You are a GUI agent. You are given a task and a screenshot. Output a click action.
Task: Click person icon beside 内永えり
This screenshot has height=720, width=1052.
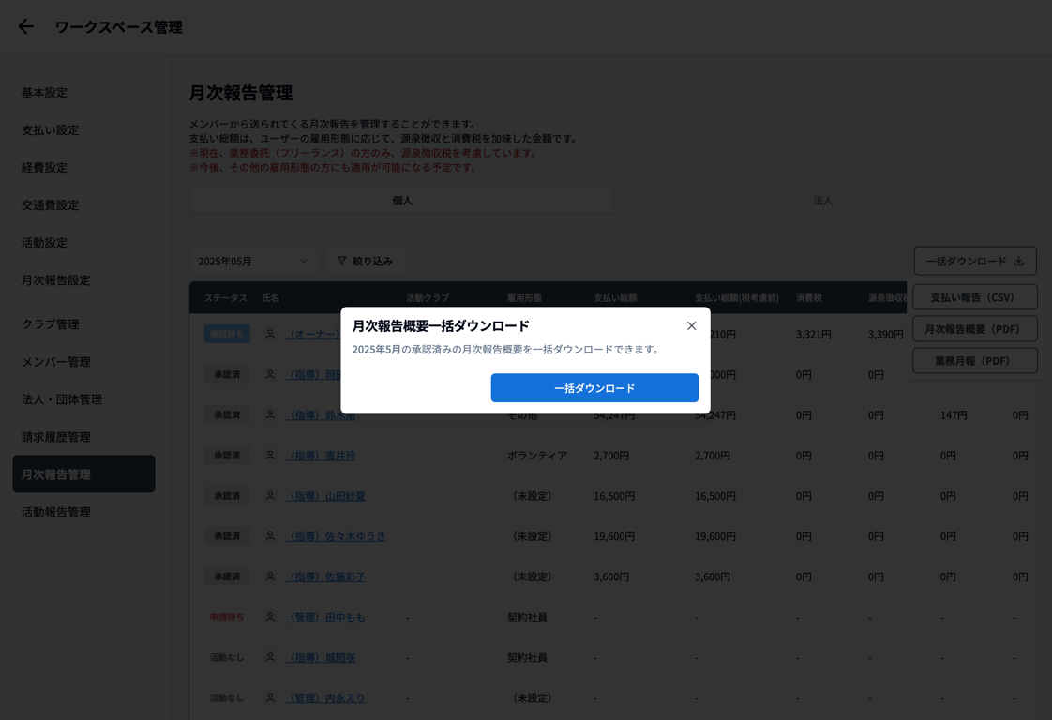click(270, 697)
